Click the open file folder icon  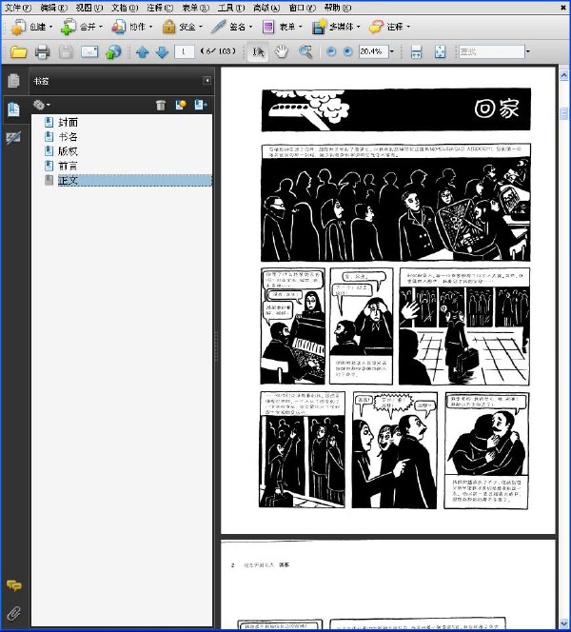coord(18,51)
